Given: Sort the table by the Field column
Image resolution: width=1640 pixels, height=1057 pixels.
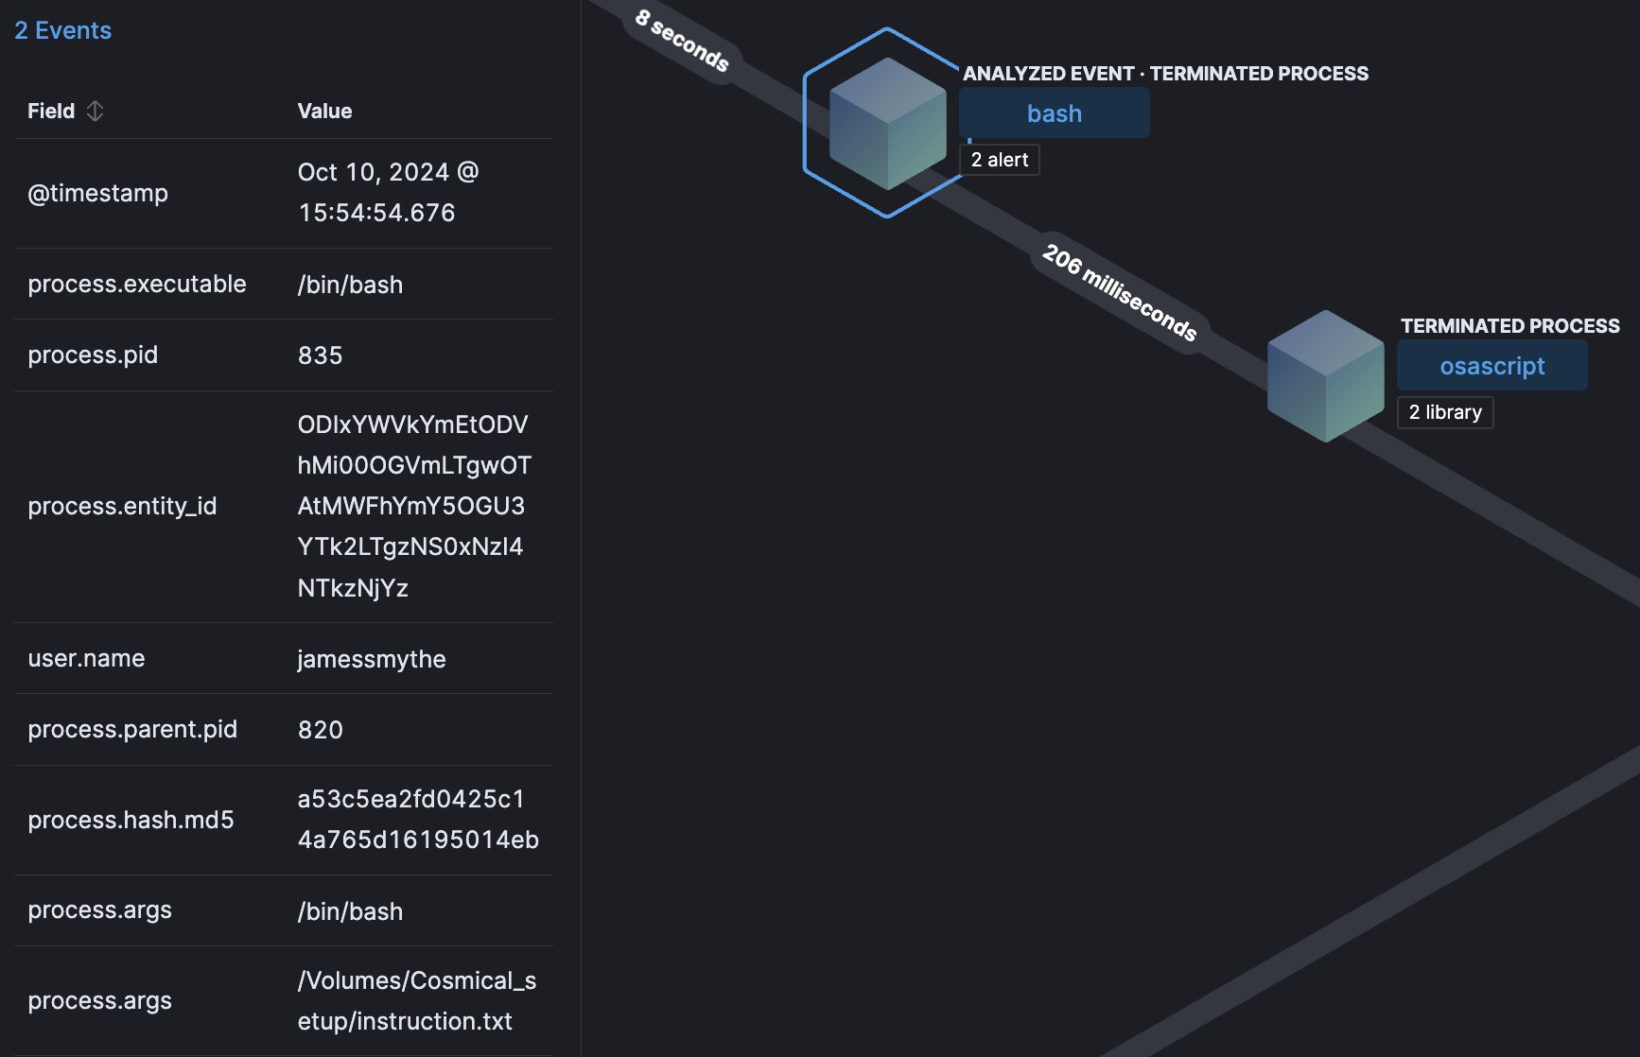Looking at the screenshot, I should 95,111.
